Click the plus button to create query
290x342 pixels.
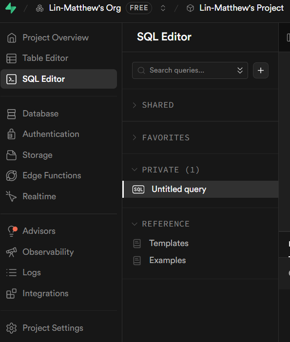point(261,71)
